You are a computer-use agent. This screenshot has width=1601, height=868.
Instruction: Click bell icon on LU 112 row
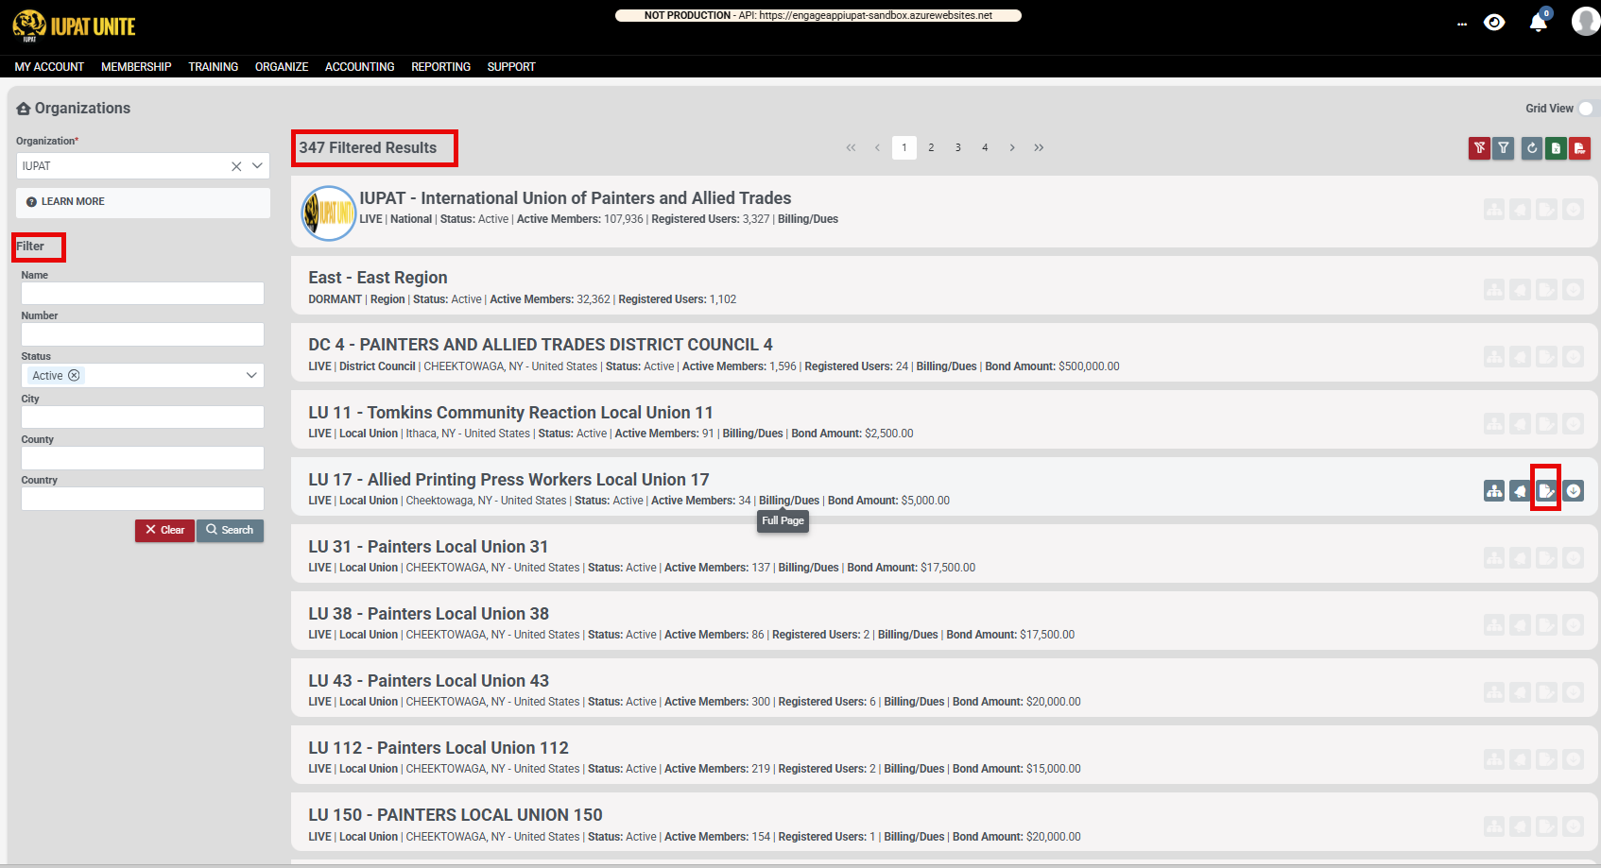[1520, 759]
